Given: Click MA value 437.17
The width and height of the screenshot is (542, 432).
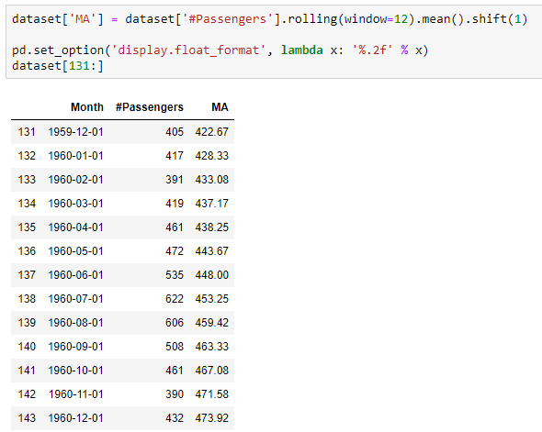Looking at the screenshot, I should pos(212,204).
